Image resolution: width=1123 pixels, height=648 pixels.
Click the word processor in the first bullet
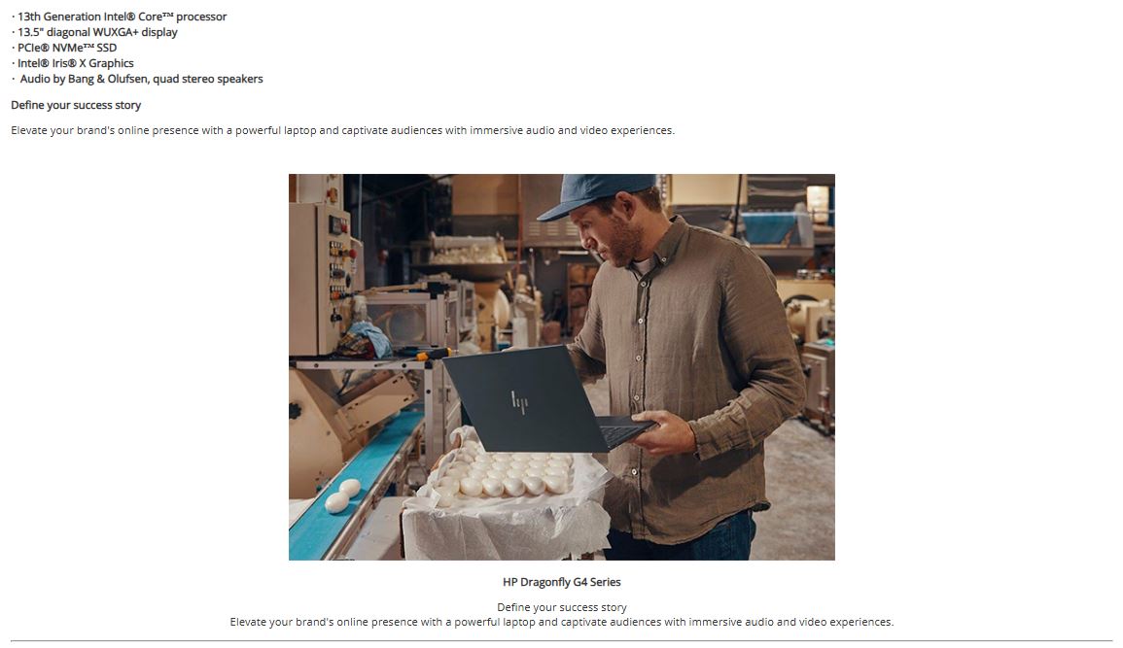pos(201,17)
